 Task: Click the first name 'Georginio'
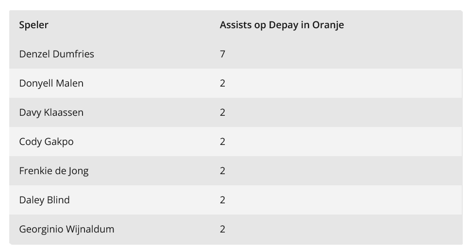(41, 229)
